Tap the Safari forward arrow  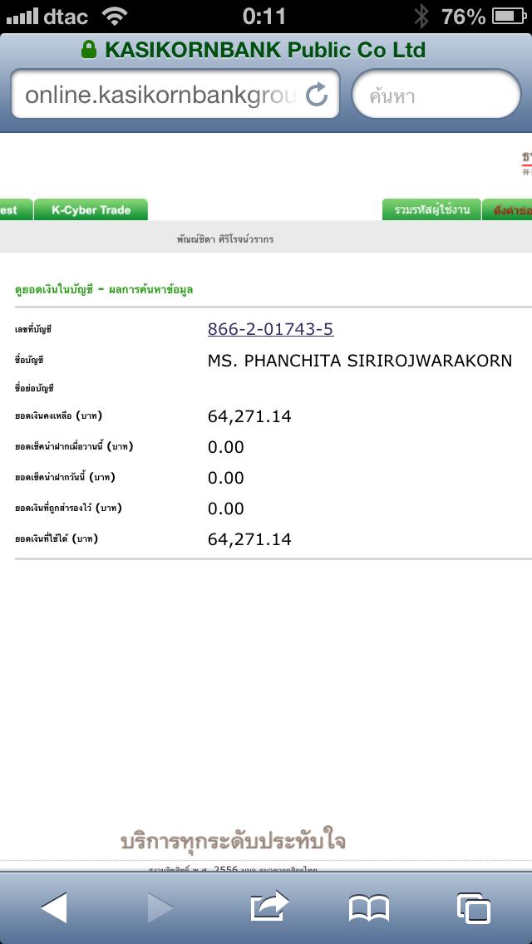pyautogui.click(x=160, y=907)
